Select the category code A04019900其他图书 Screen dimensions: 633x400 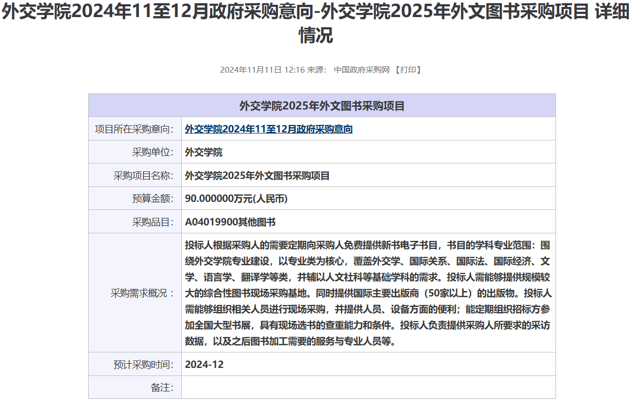pos(230,222)
